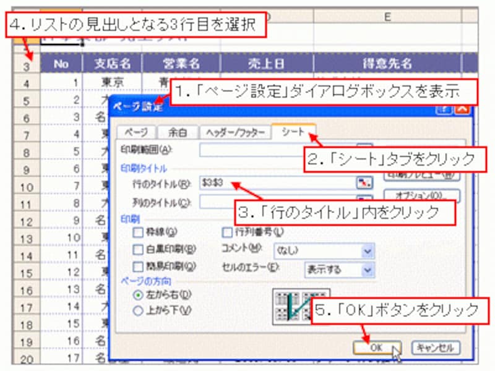The height and width of the screenshot is (371, 495).
Task: Click the 支店名 header cell
Action: coord(113,64)
